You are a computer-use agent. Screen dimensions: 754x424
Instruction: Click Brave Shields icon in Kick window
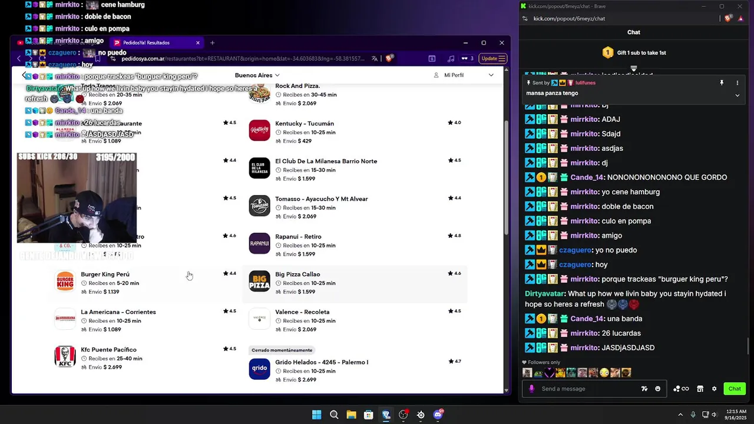[729, 19]
